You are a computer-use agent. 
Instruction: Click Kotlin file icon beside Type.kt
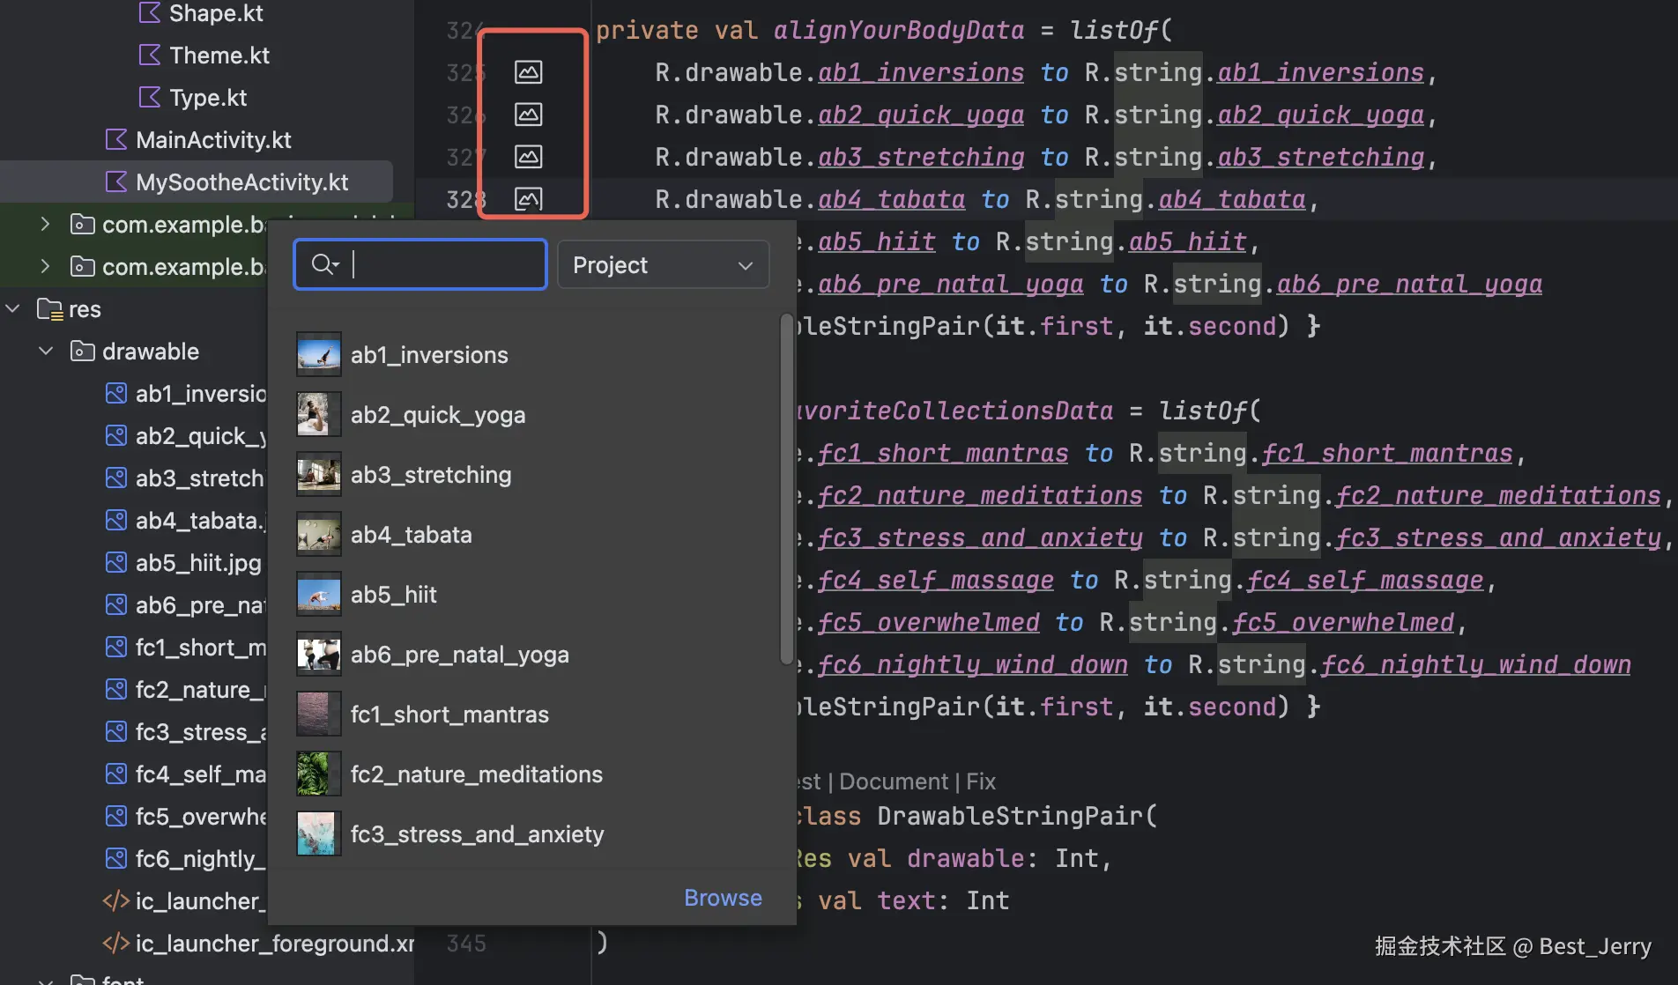(x=150, y=98)
